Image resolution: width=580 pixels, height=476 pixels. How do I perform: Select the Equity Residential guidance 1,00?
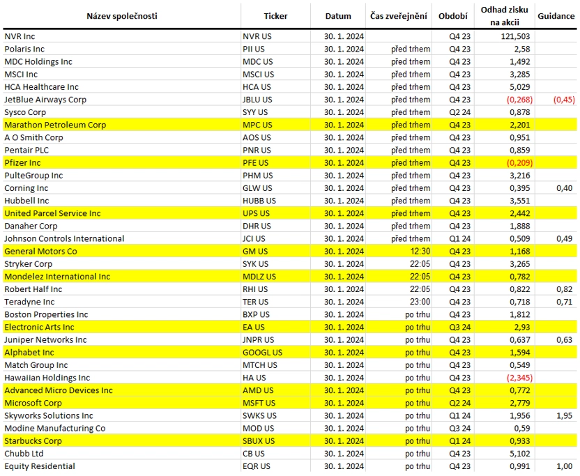pos(564,466)
